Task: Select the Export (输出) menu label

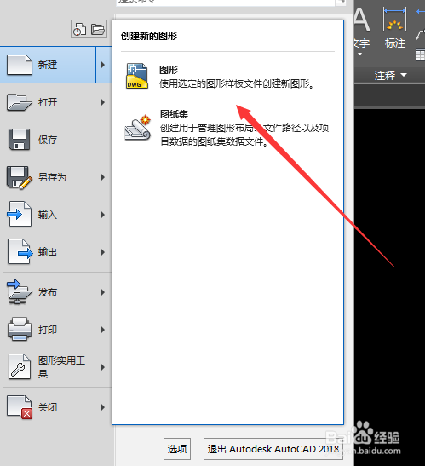Action: pos(48,252)
